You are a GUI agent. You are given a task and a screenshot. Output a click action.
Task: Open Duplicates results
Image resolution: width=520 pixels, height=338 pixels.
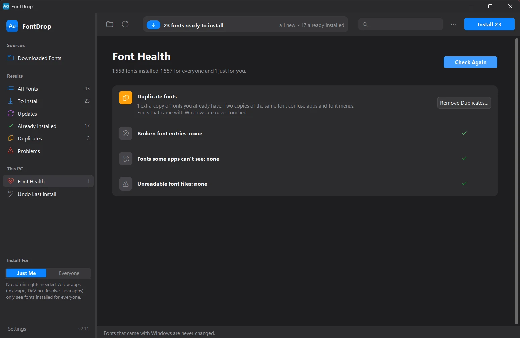click(48, 138)
